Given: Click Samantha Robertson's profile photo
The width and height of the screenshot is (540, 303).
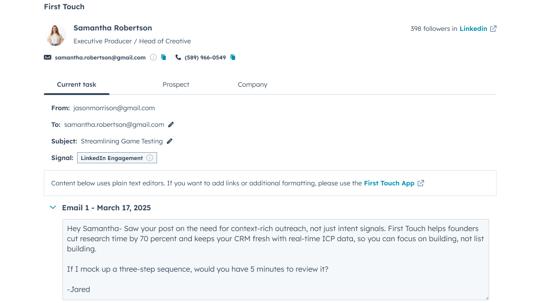Looking at the screenshot, I should pyautogui.click(x=55, y=35).
